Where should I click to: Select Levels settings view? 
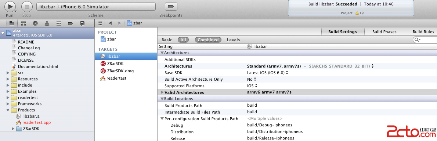tap(233, 40)
